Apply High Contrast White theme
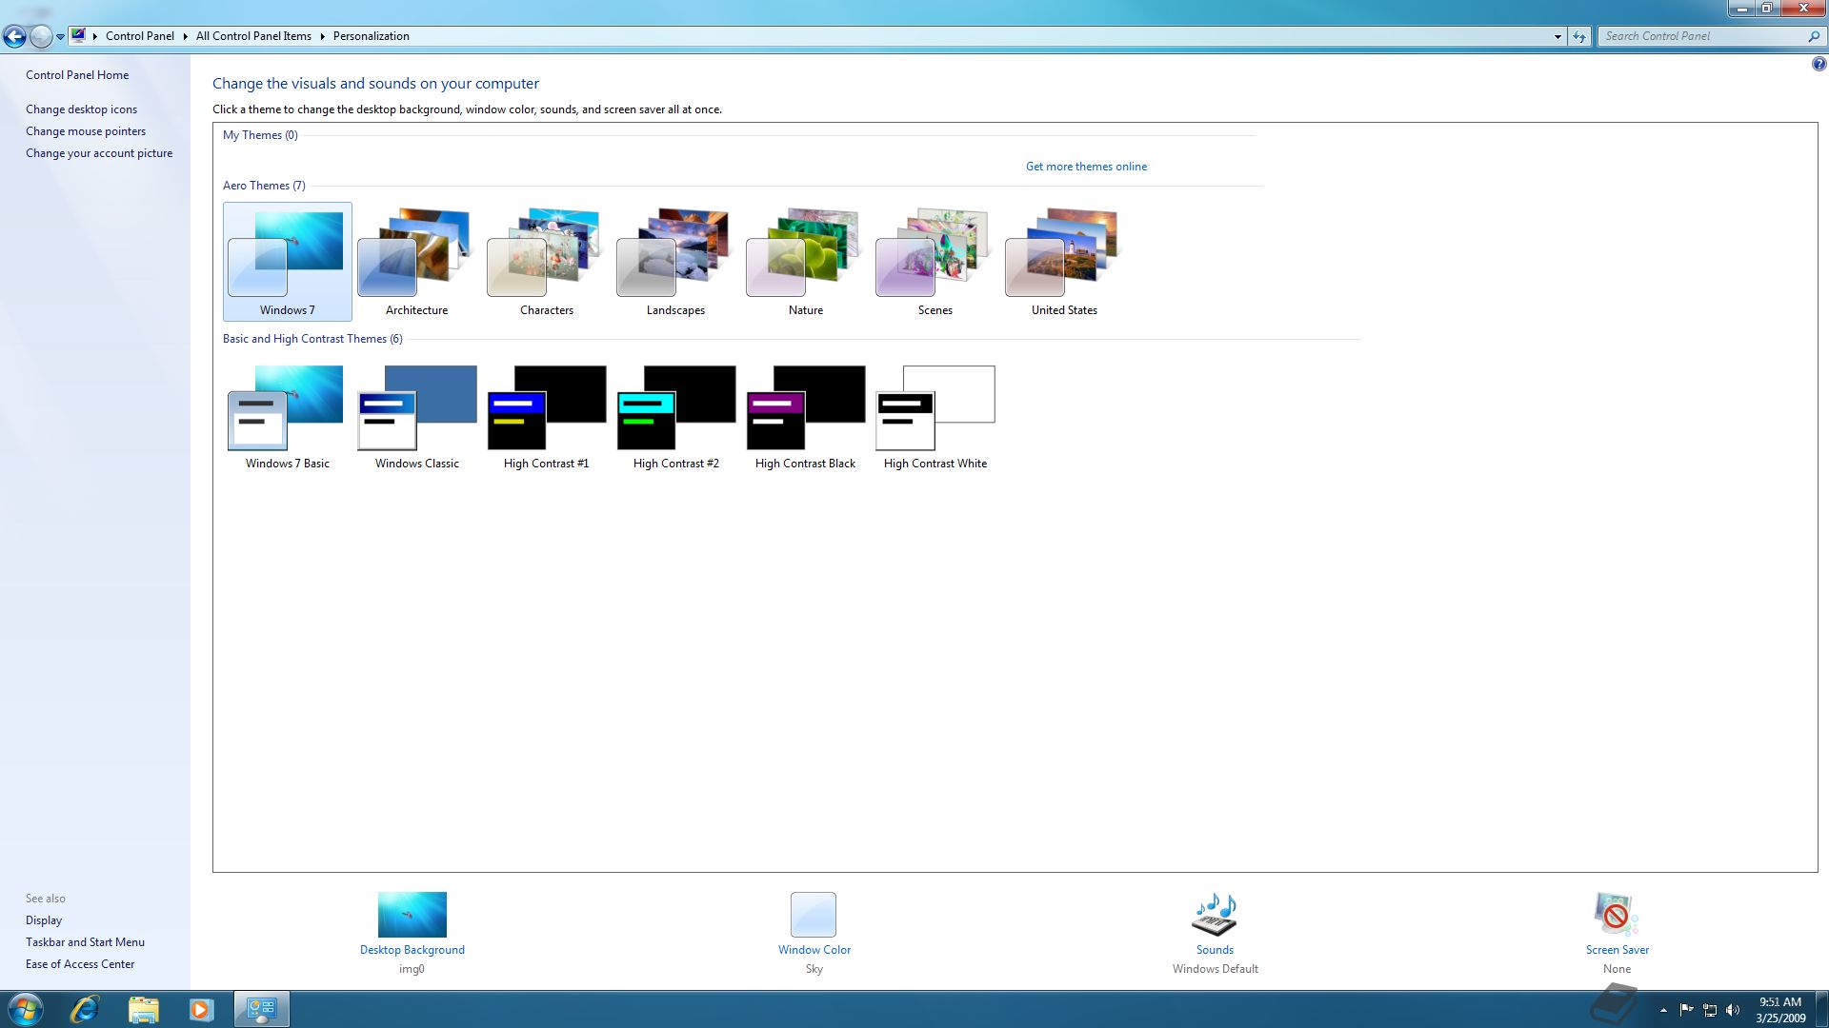Viewport: 1829px width, 1028px height. 935,416
